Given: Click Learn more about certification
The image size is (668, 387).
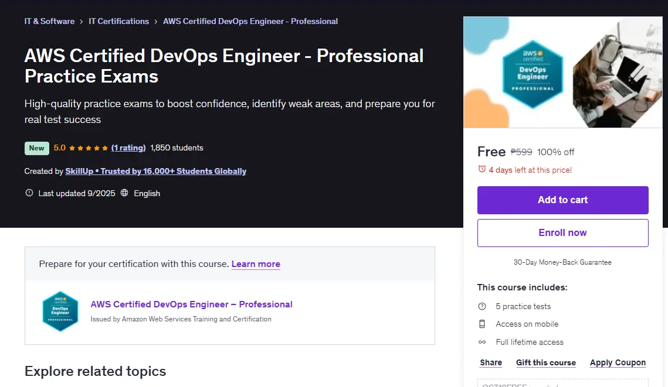Looking at the screenshot, I should (x=256, y=264).
